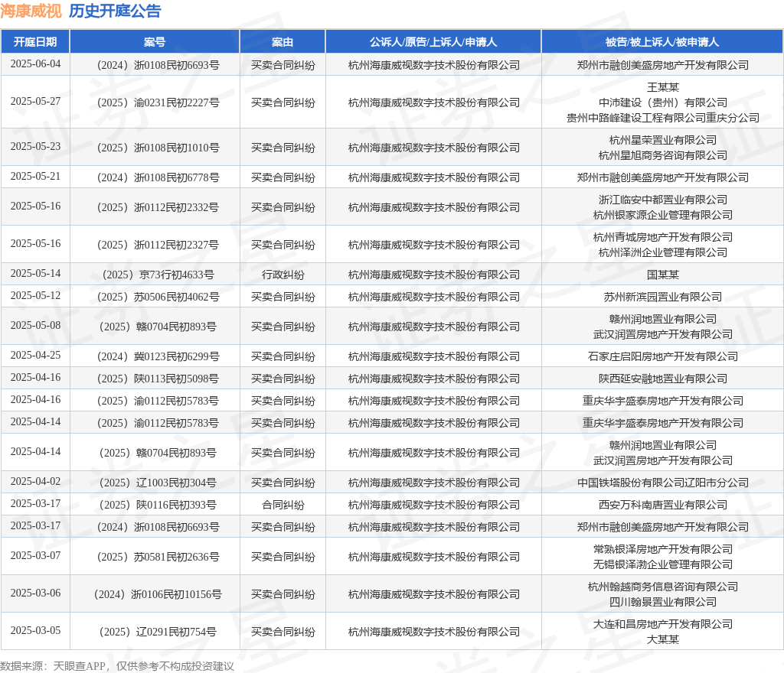Viewport: 784px width, 673px height.
Task: Click defendant 杭州银家源企业管理有限公司
Action: pyautogui.click(x=662, y=215)
